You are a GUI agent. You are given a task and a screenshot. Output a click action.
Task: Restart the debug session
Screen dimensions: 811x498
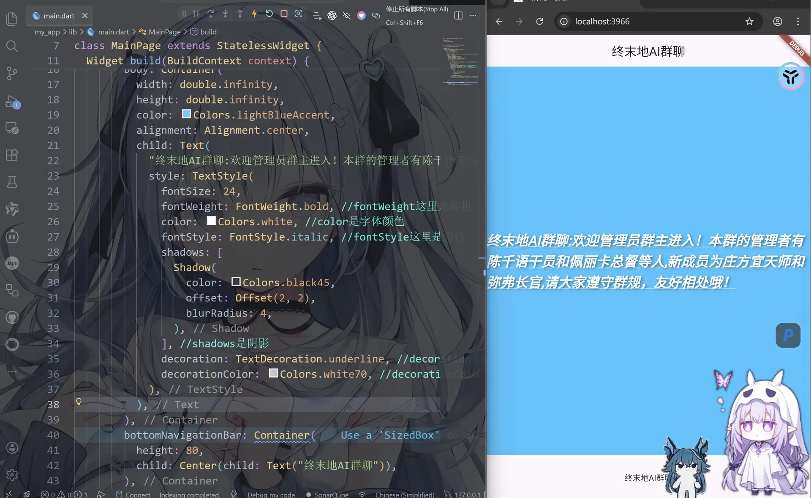tap(269, 14)
